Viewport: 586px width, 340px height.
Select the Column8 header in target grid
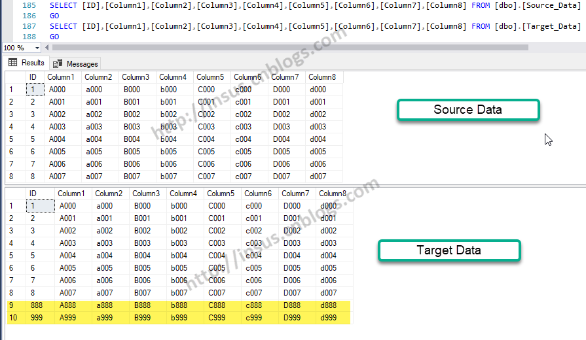(332, 194)
